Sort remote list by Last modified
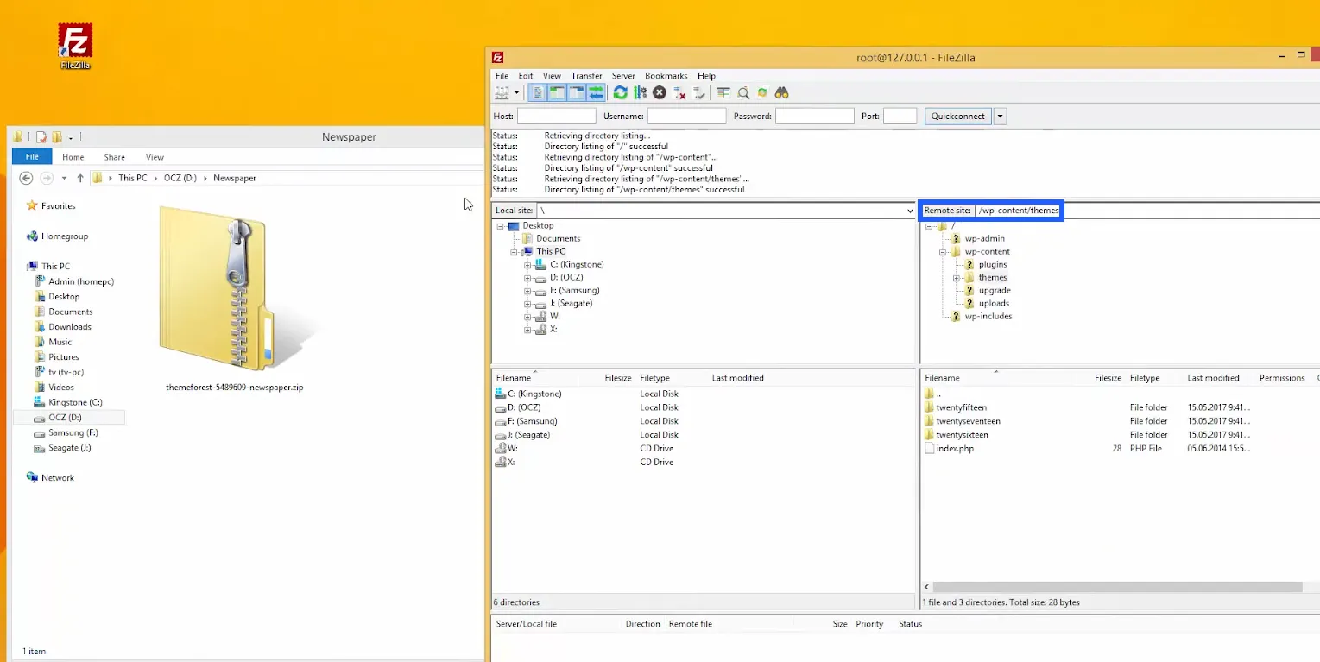Image resolution: width=1320 pixels, height=662 pixels. pyautogui.click(x=1213, y=378)
